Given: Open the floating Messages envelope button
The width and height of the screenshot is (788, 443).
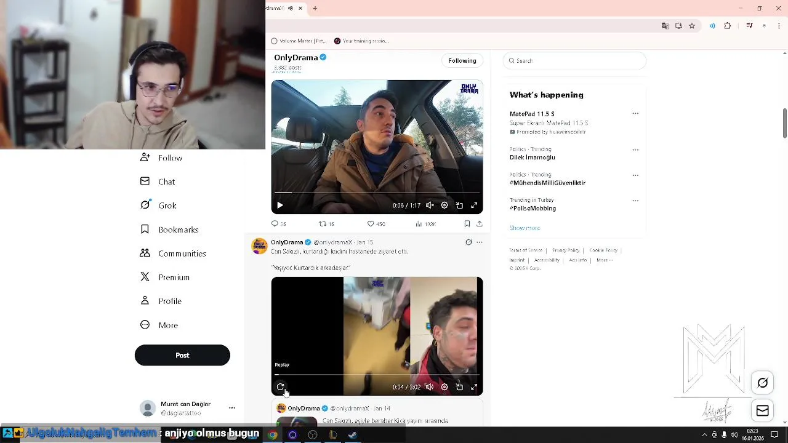Looking at the screenshot, I should (x=763, y=411).
